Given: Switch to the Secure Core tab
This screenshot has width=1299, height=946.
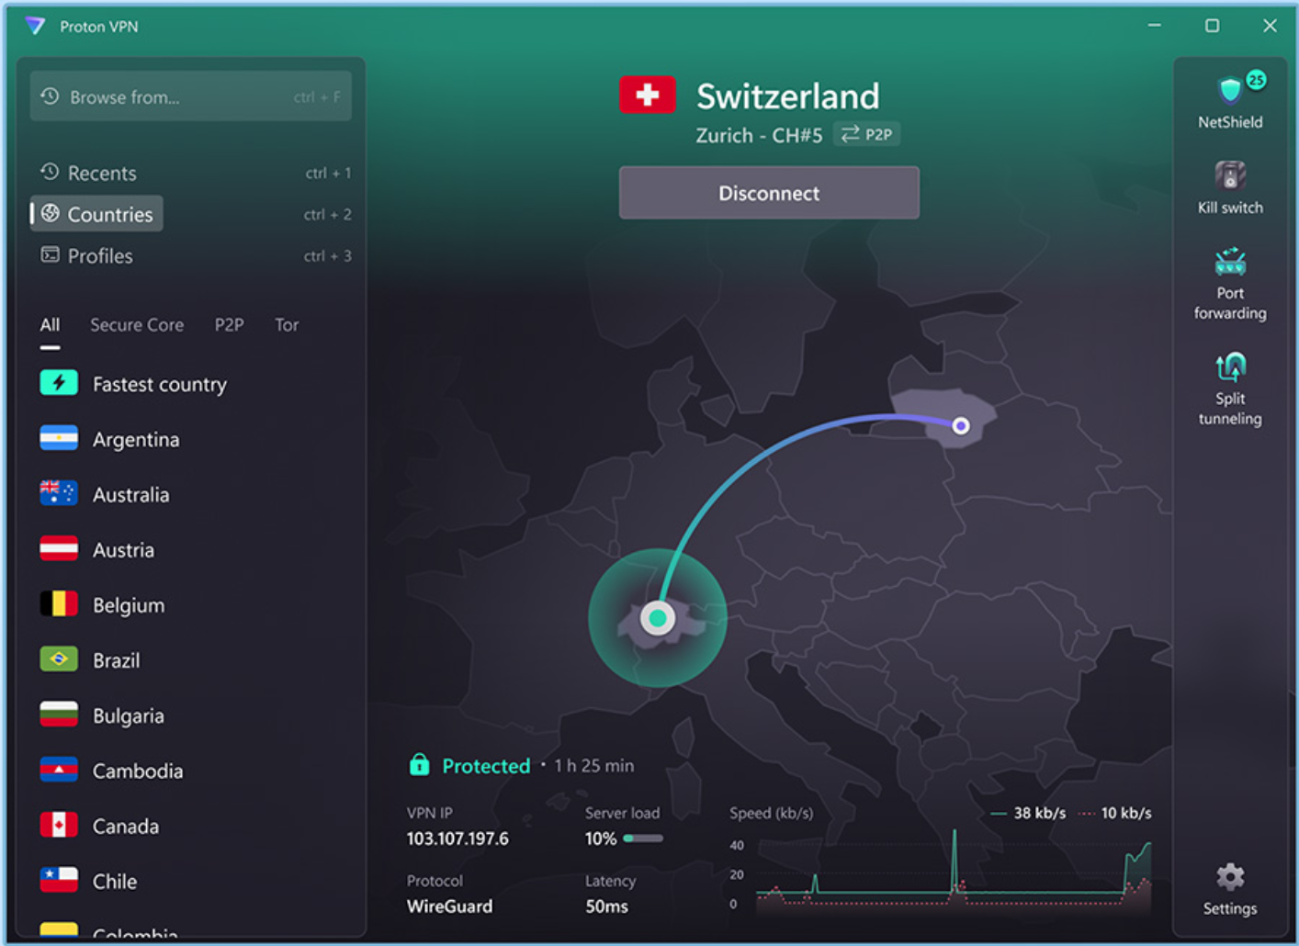Looking at the screenshot, I should (137, 324).
